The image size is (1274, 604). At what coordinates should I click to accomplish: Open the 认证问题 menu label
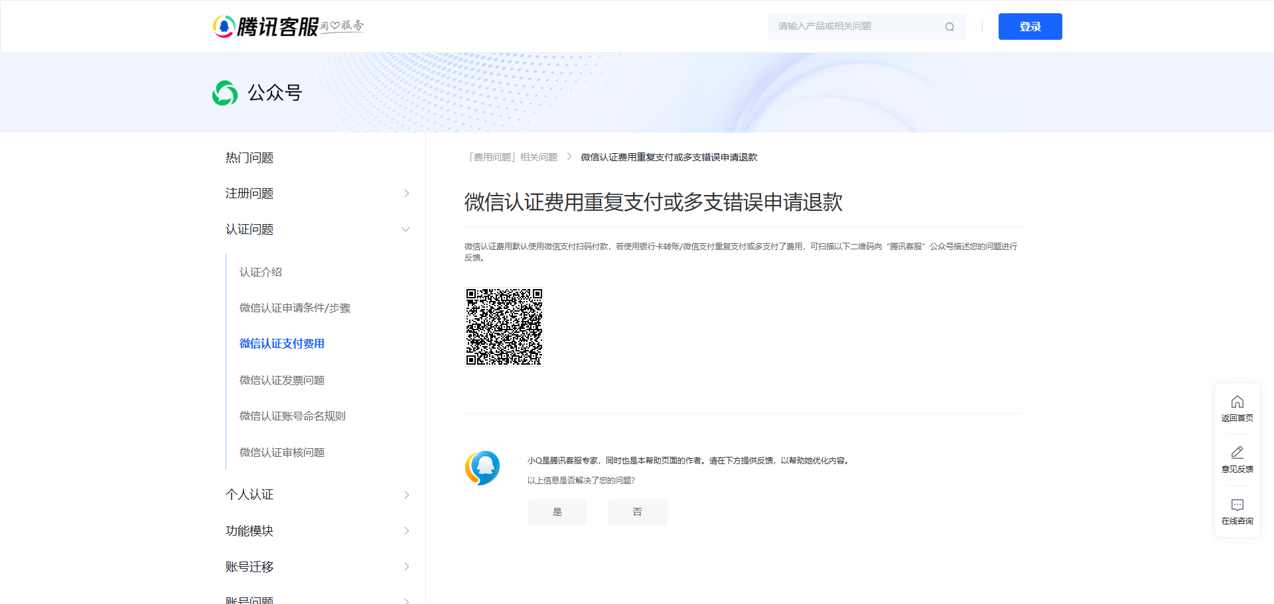pyautogui.click(x=249, y=229)
